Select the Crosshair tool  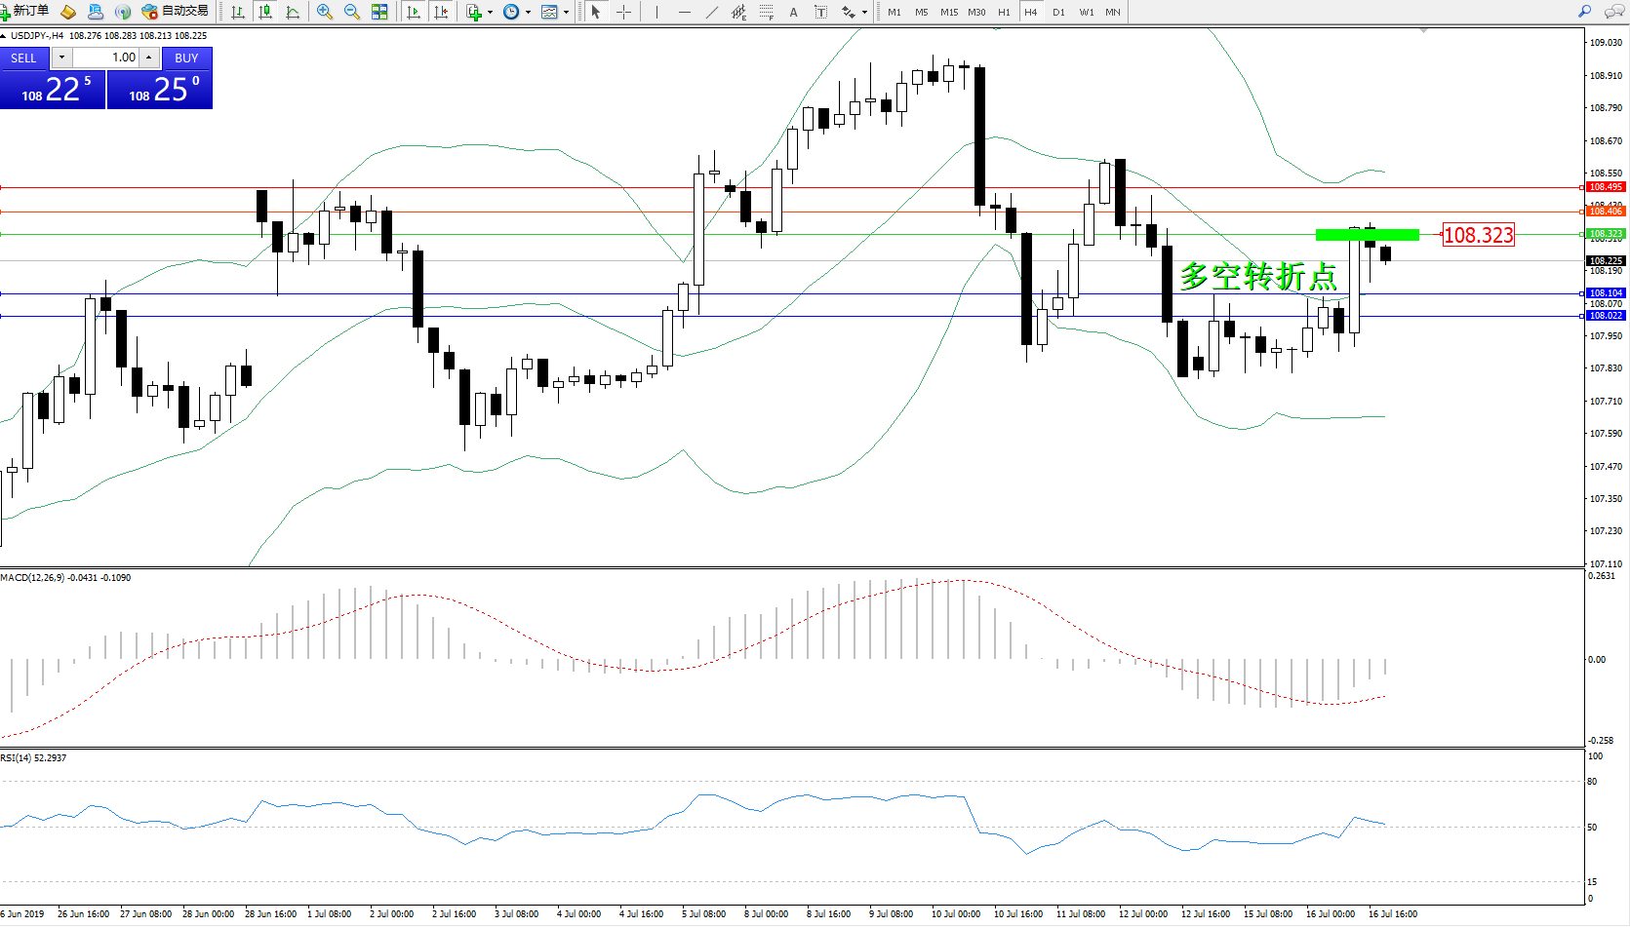click(x=624, y=12)
